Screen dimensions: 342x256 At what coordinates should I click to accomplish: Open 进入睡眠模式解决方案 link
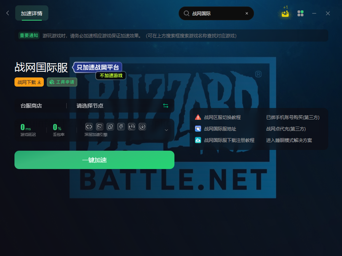(289, 140)
